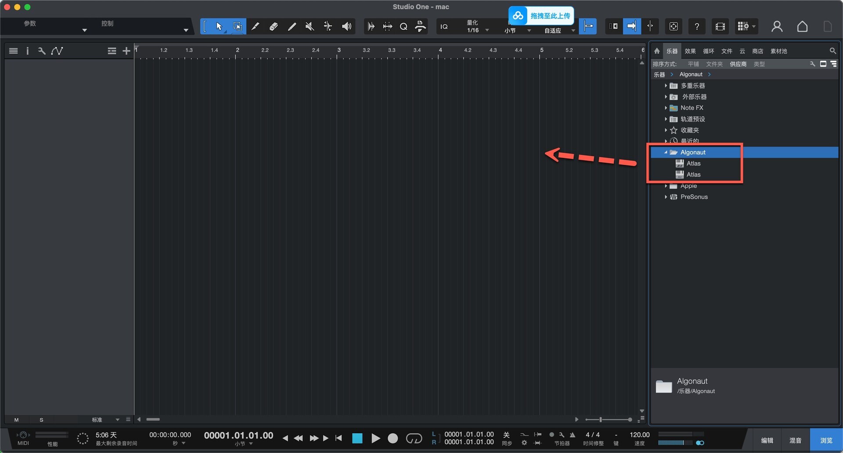Pick the Listen speaker tool

pyautogui.click(x=346, y=26)
